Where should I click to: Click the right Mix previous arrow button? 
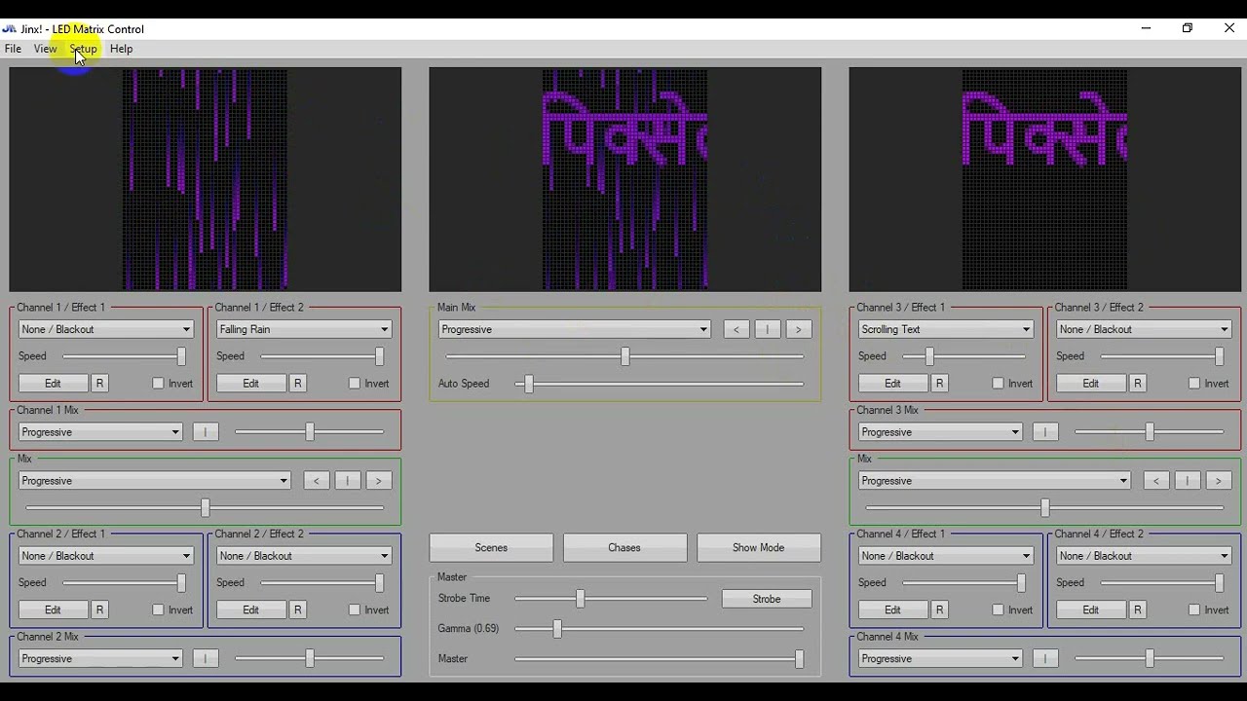[1156, 481]
